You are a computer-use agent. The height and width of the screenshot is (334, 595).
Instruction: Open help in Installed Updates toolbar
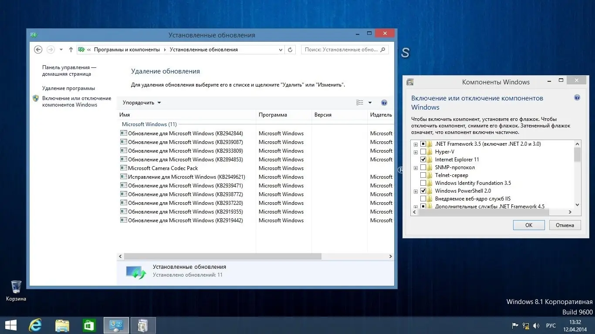click(384, 103)
